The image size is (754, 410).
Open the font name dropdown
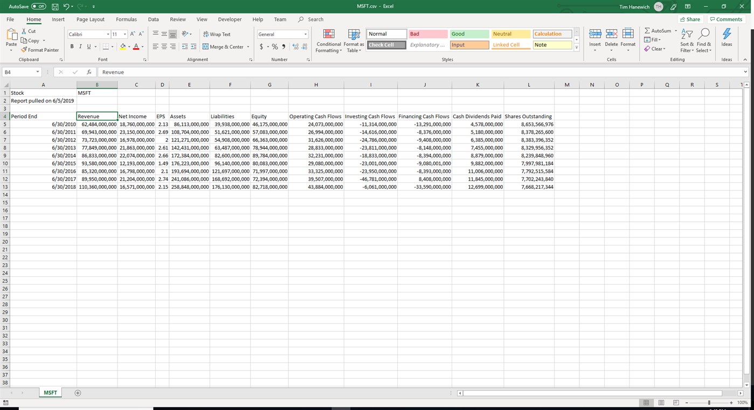(108, 34)
